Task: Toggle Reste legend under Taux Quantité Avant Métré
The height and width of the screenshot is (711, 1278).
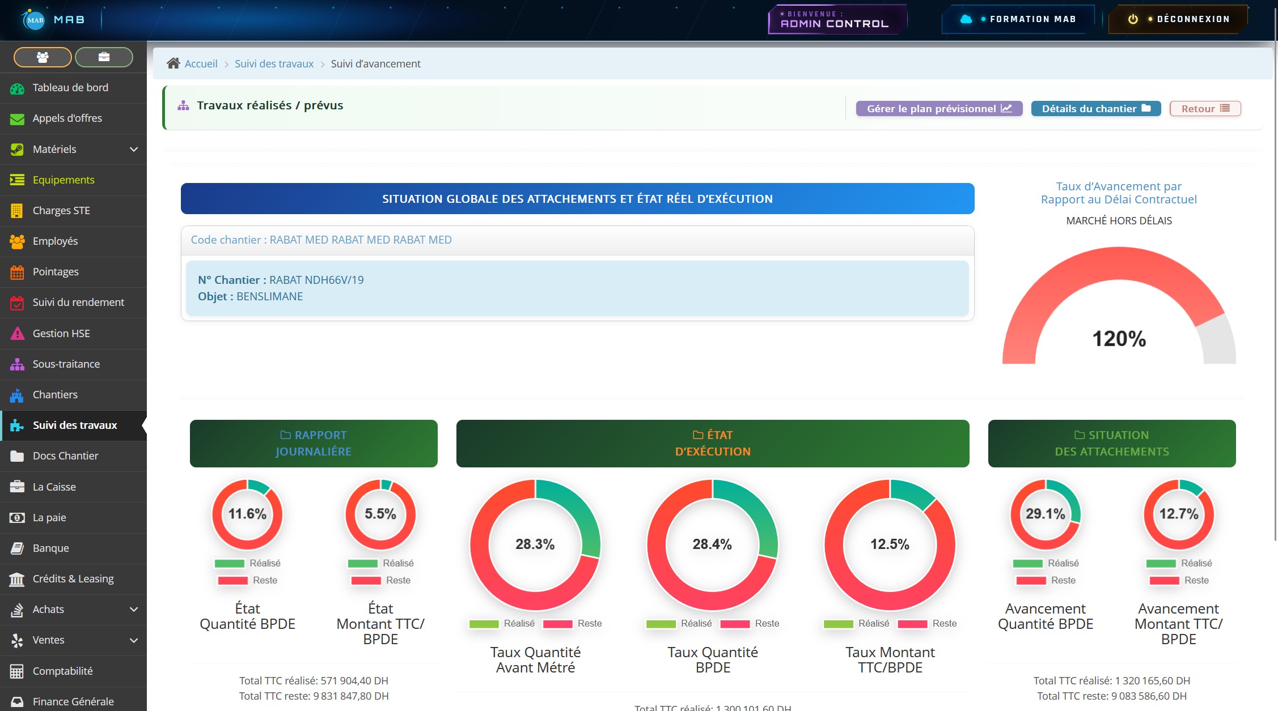Action: [x=573, y=624]
